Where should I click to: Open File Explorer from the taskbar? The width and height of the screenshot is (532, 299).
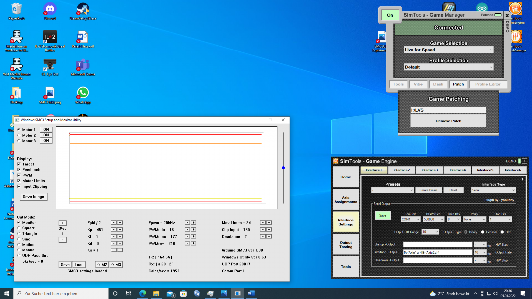point(156,293)
